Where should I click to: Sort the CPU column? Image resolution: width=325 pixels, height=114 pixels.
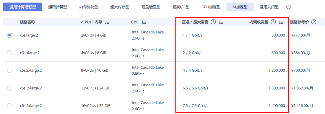tap(144, 22)
